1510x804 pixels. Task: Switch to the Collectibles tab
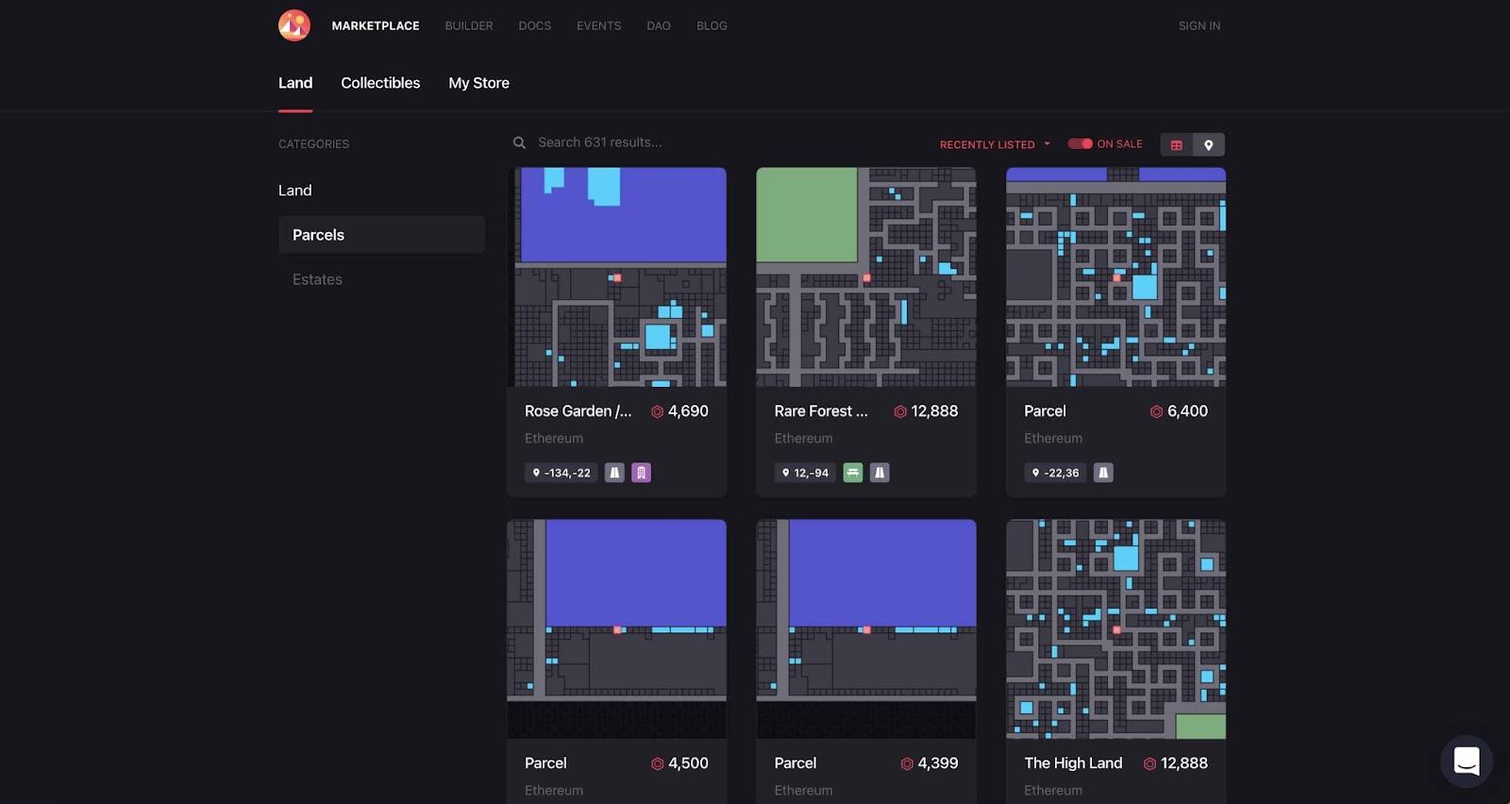[380, 83]
